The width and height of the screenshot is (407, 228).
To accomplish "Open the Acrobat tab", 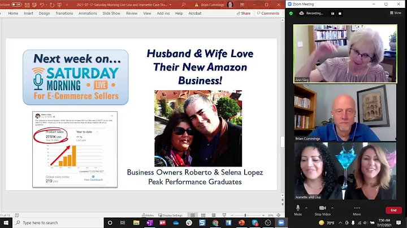I will coord(195,13).
